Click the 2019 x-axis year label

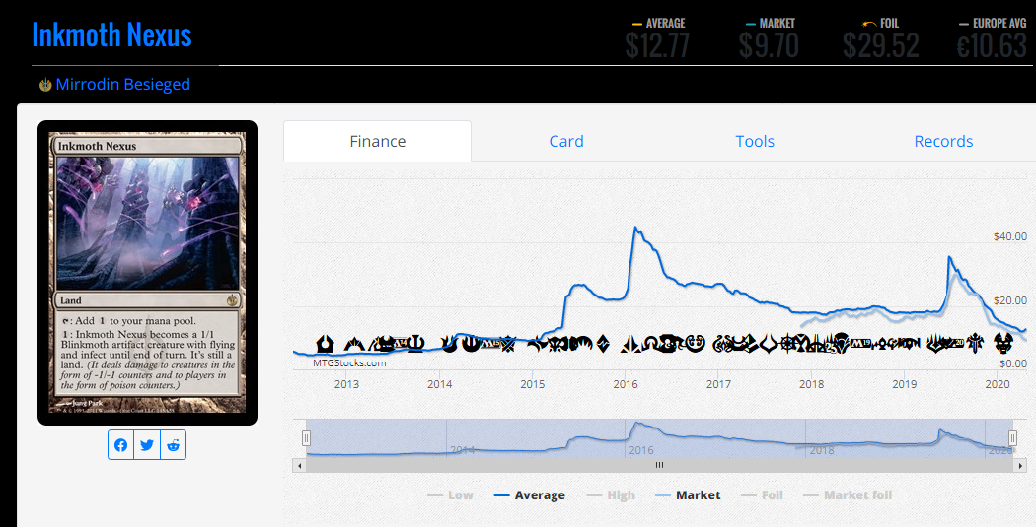(905, 384)
